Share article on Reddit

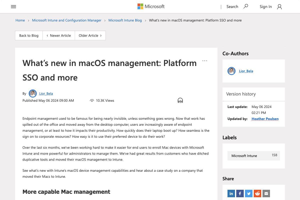[x=257, y=193]
